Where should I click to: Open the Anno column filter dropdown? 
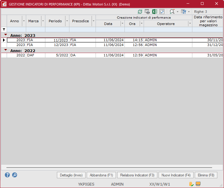[x=24, y=21]
